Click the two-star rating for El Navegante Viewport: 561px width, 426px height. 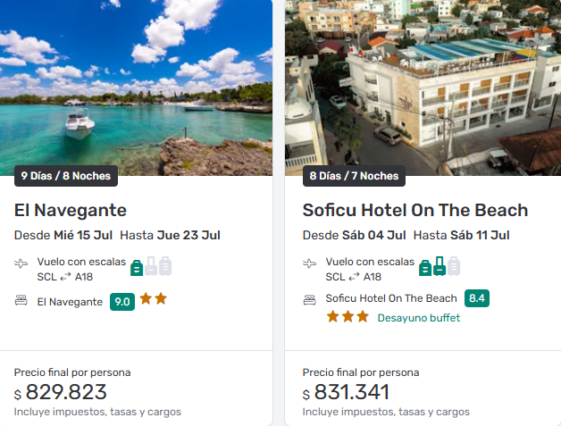154,300
